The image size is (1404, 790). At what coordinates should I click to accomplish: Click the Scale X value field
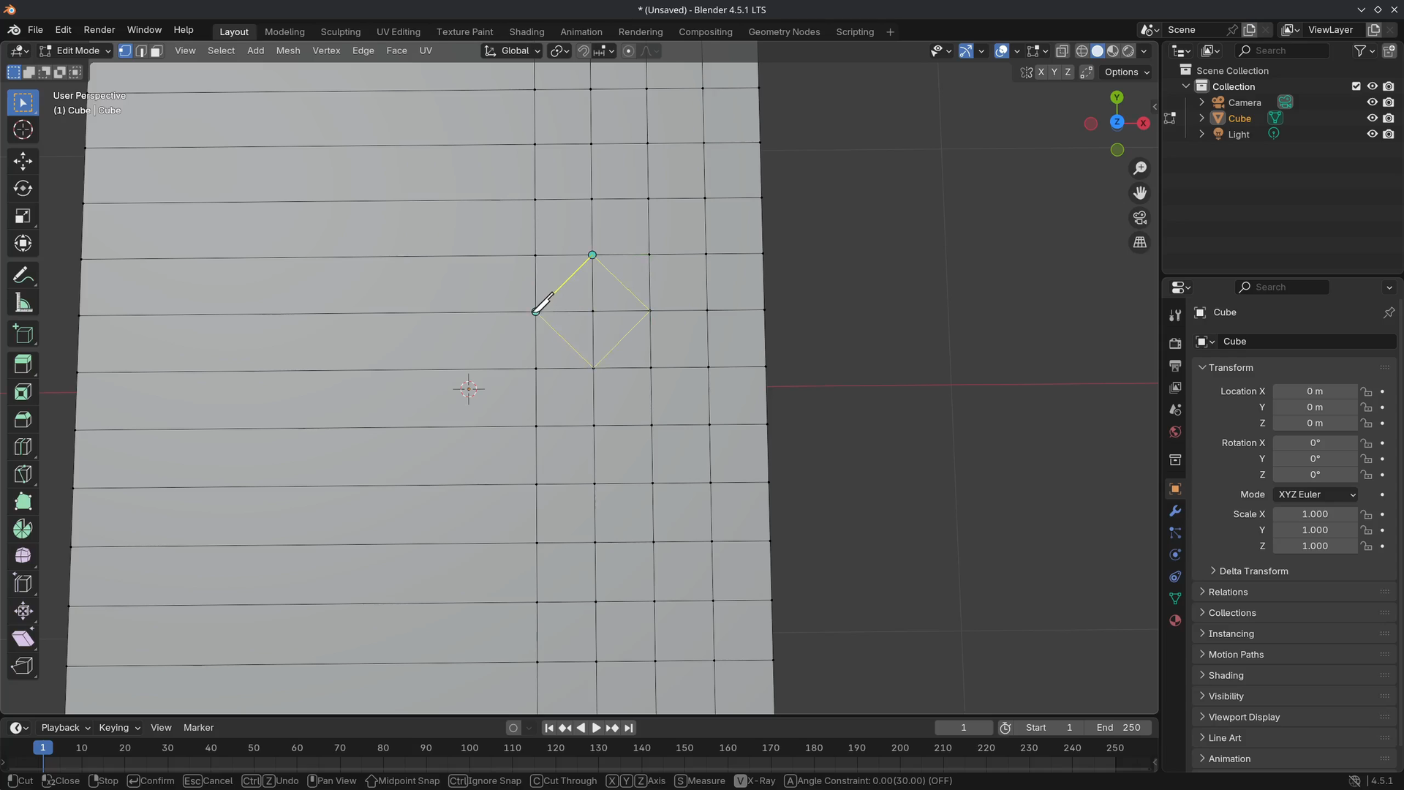point(1314,514)
